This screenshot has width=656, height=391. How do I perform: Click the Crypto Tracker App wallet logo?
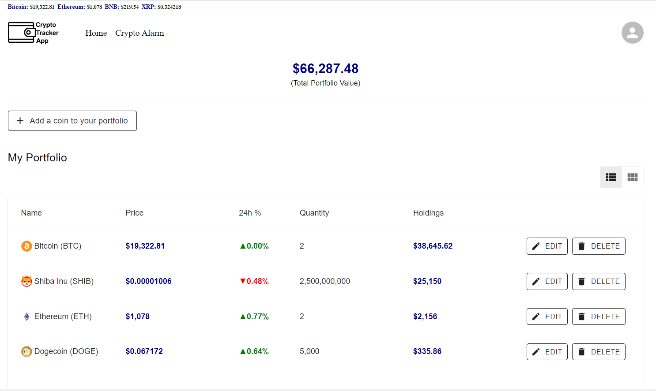[22, 33]
